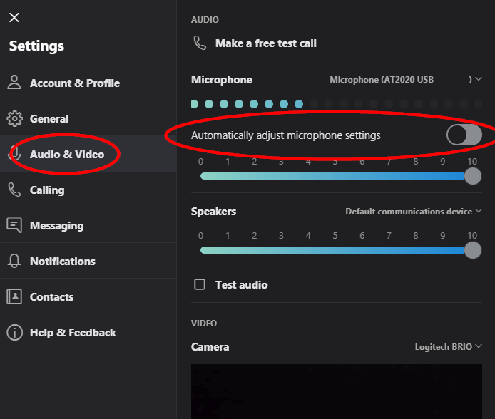Click the General gear icon
495x419 pixels.
click(14, 119)
